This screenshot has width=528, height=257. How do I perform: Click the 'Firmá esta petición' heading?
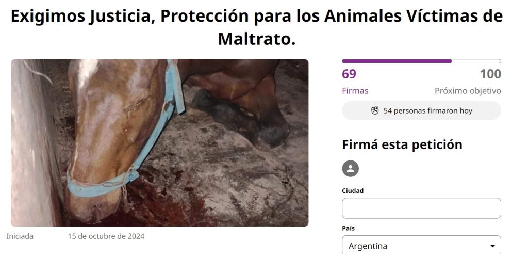point(402,144)
